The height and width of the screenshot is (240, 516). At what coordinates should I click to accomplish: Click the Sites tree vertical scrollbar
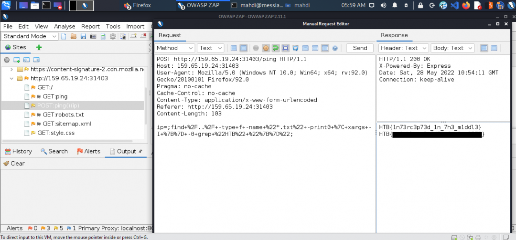(145, 106)
